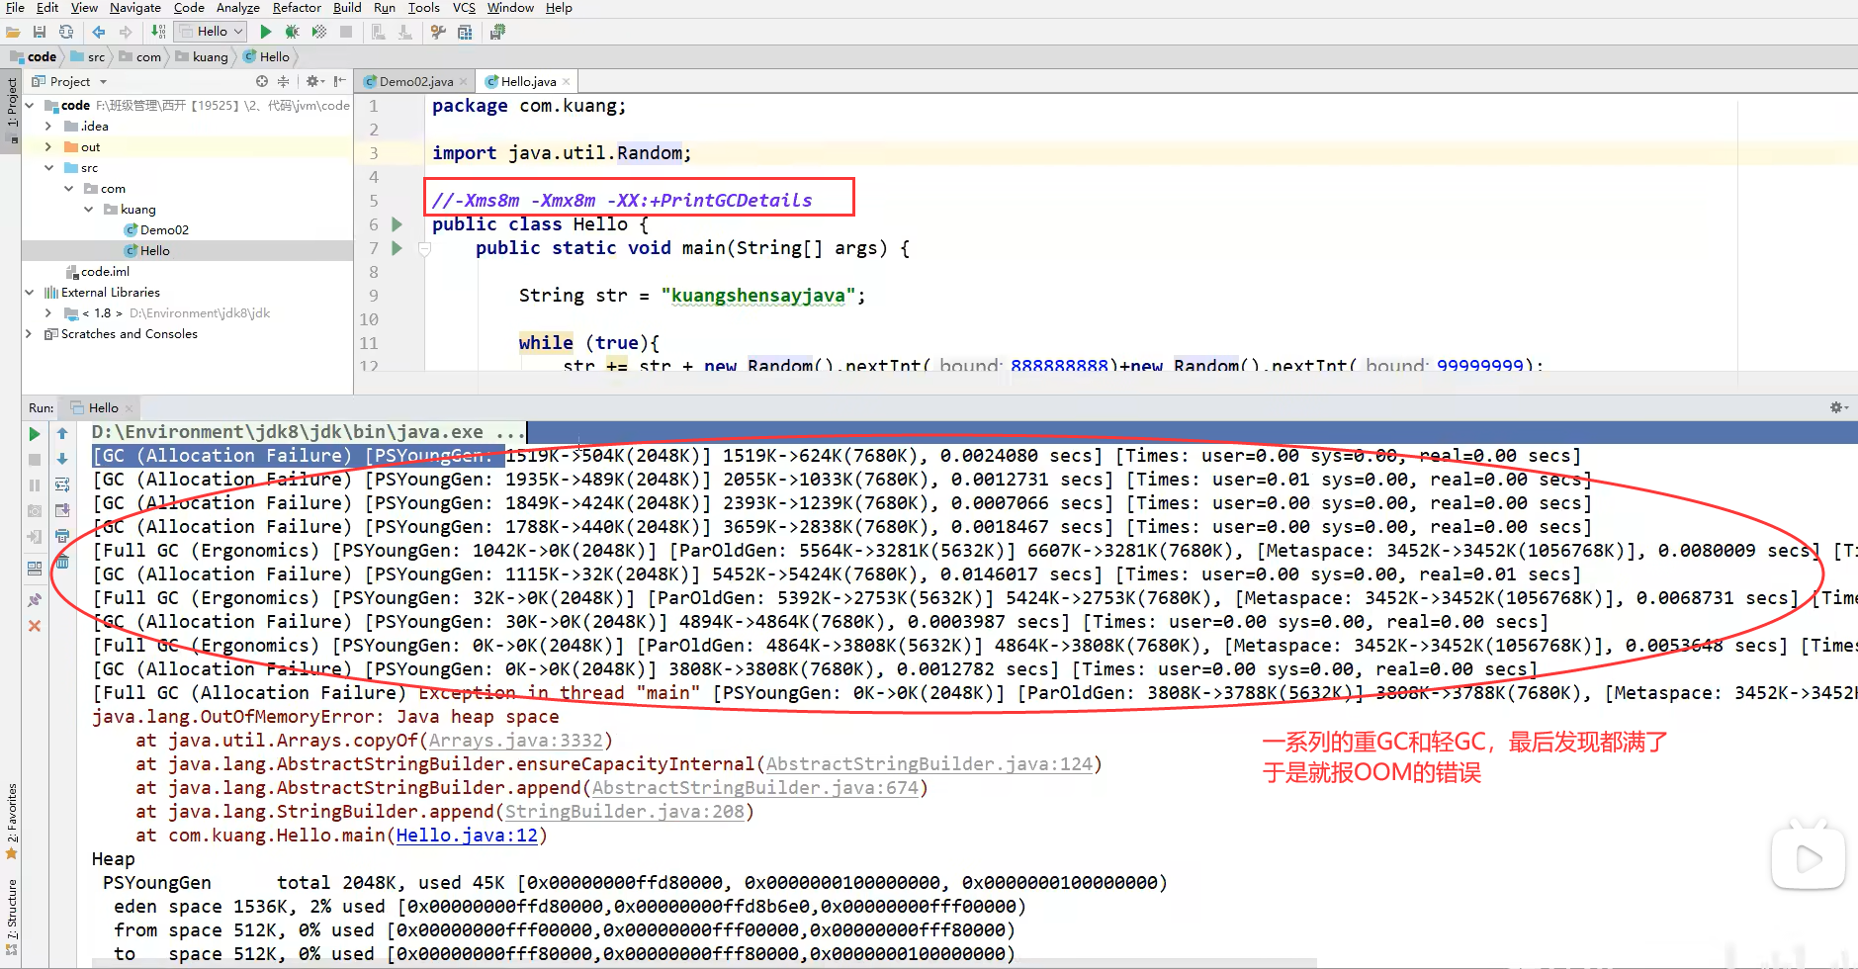Close the Demo02.java editor tab
The height and width of the screenshot is (969, 1858).
463,82
